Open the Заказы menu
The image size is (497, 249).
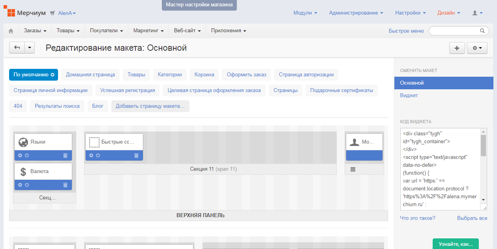[35, 31]
